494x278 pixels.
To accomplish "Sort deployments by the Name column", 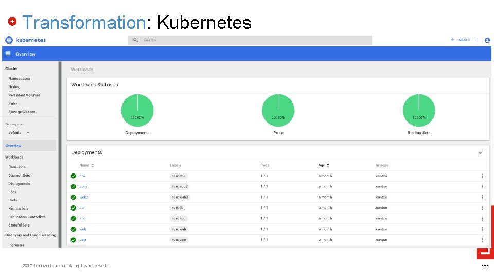I will coord(86,165).
